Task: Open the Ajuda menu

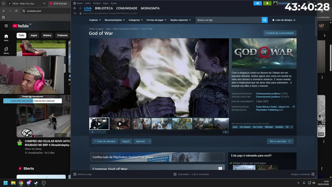Action: tap(114, 3)
